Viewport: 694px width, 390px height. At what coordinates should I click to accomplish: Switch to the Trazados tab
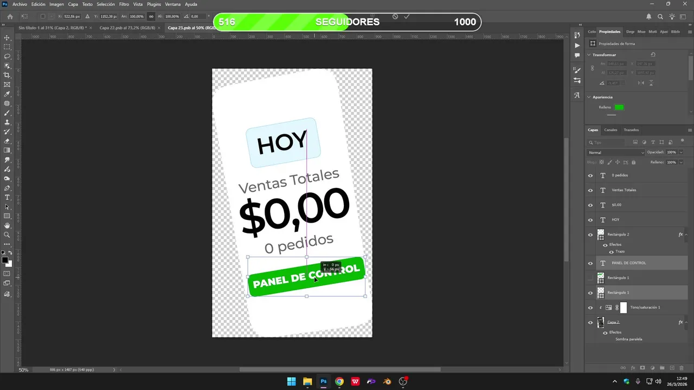[631, 130]
